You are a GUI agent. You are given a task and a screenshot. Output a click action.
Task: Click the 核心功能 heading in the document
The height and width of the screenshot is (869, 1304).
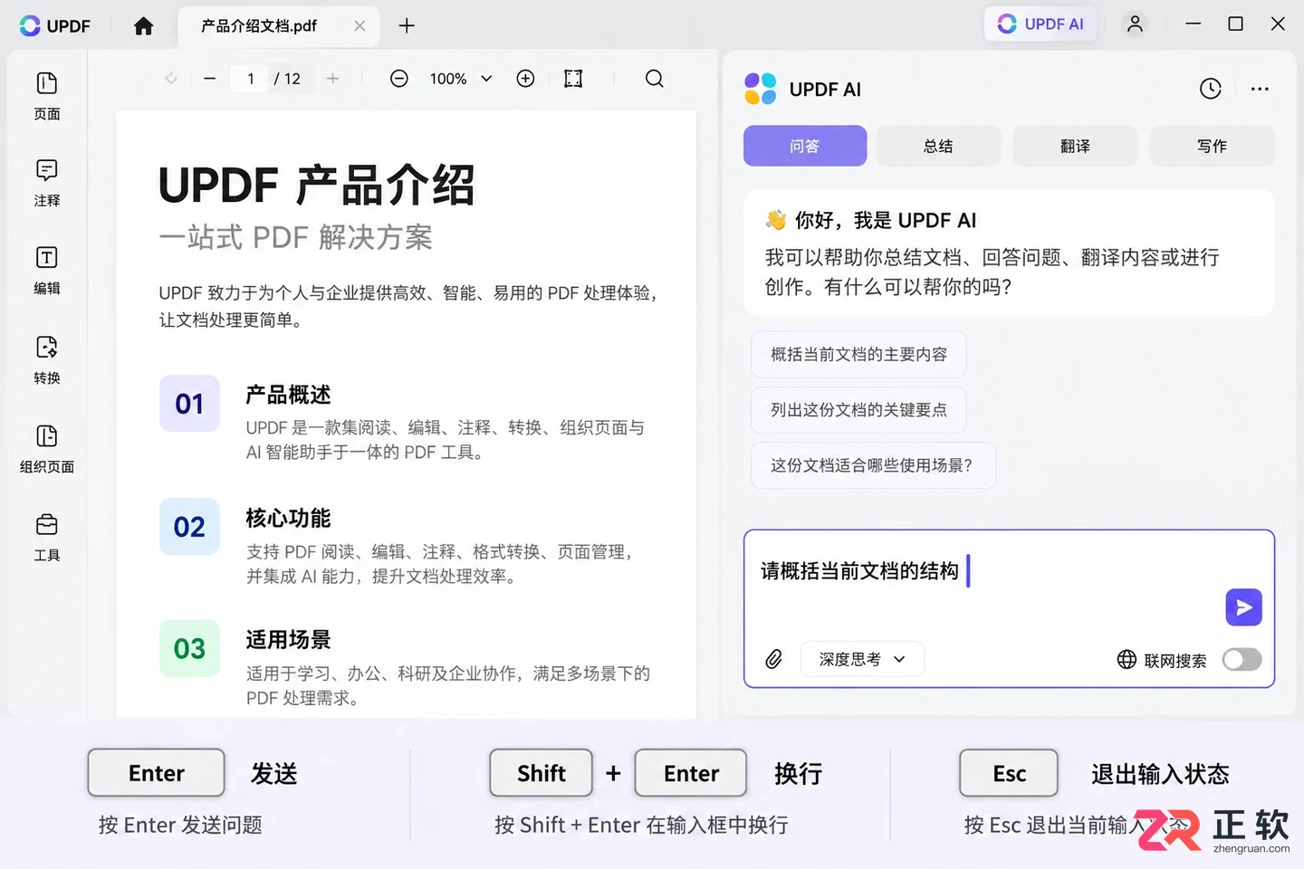[288, 519]
